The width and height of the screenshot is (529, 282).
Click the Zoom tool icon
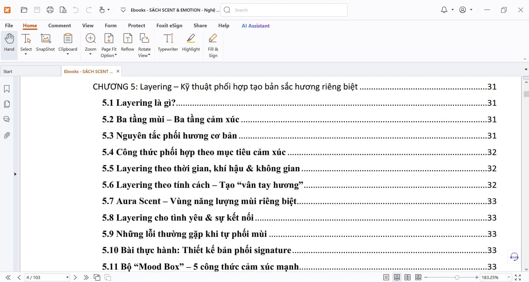coord(91,38)
